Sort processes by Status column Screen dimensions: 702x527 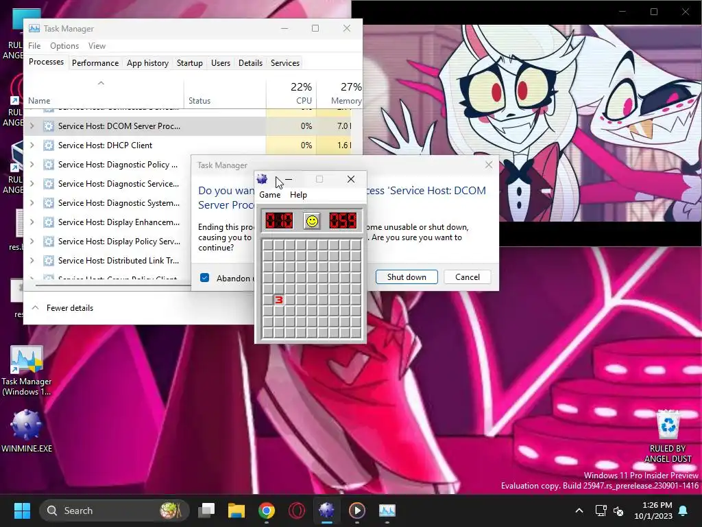[225, 93]
